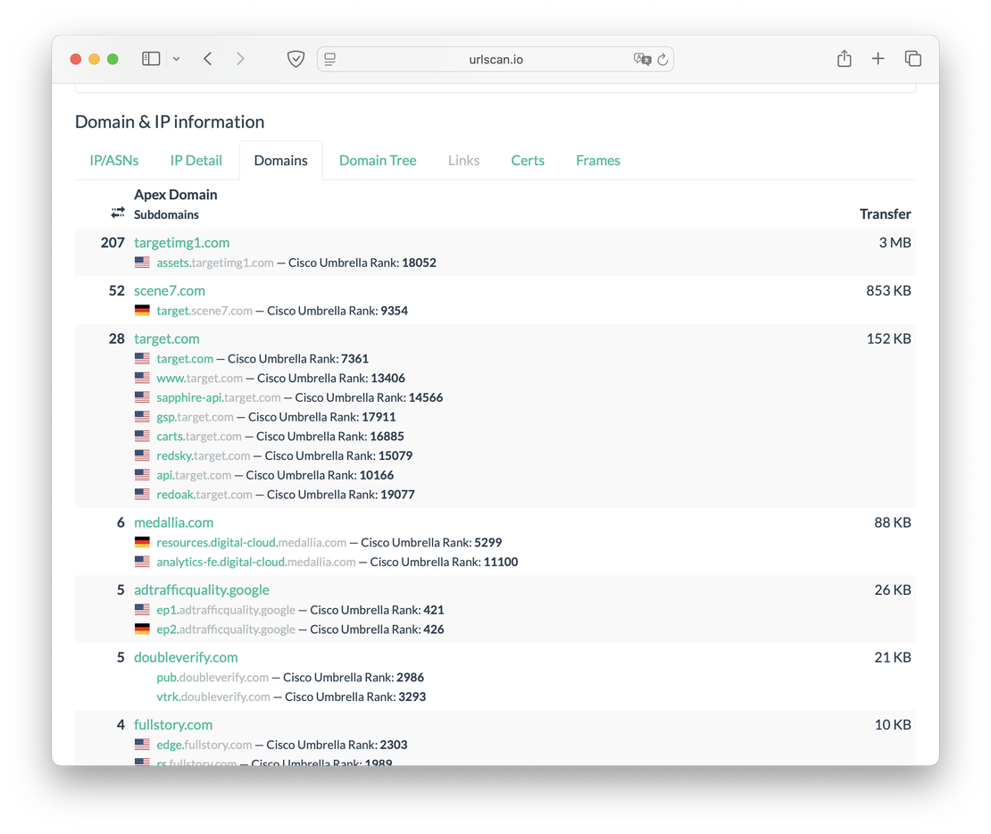991x834 pixels.
Task: Open the Frames tab
Action: pyautogui.click(x=597, y=161)
